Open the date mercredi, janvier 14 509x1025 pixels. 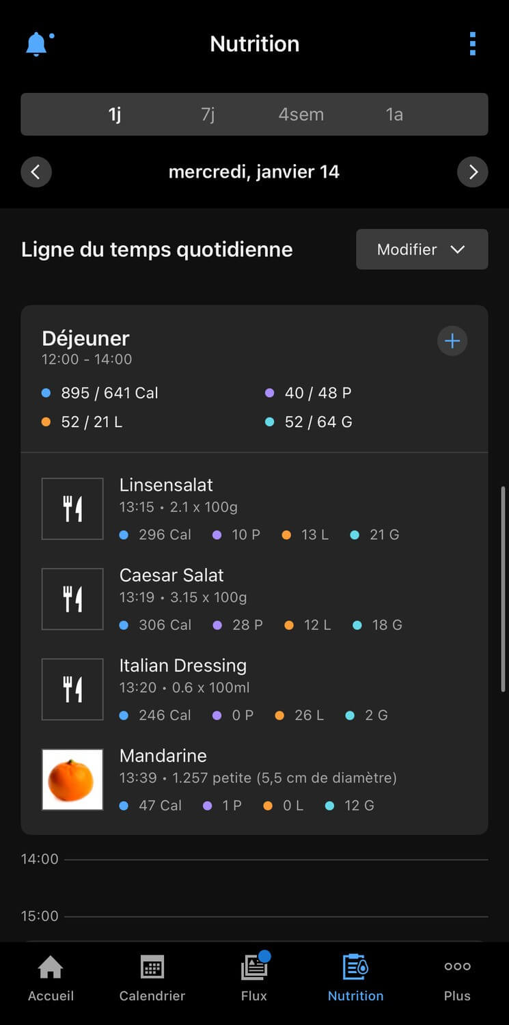[254, 172]
